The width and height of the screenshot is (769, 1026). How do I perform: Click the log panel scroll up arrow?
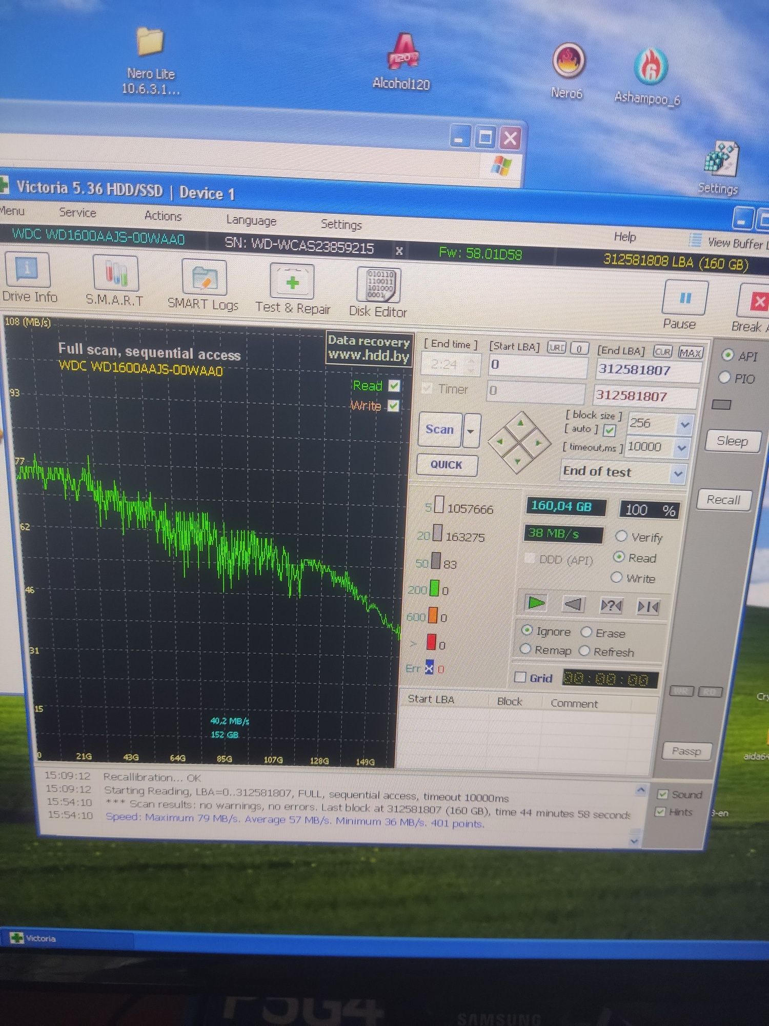(x=640, y=790)
